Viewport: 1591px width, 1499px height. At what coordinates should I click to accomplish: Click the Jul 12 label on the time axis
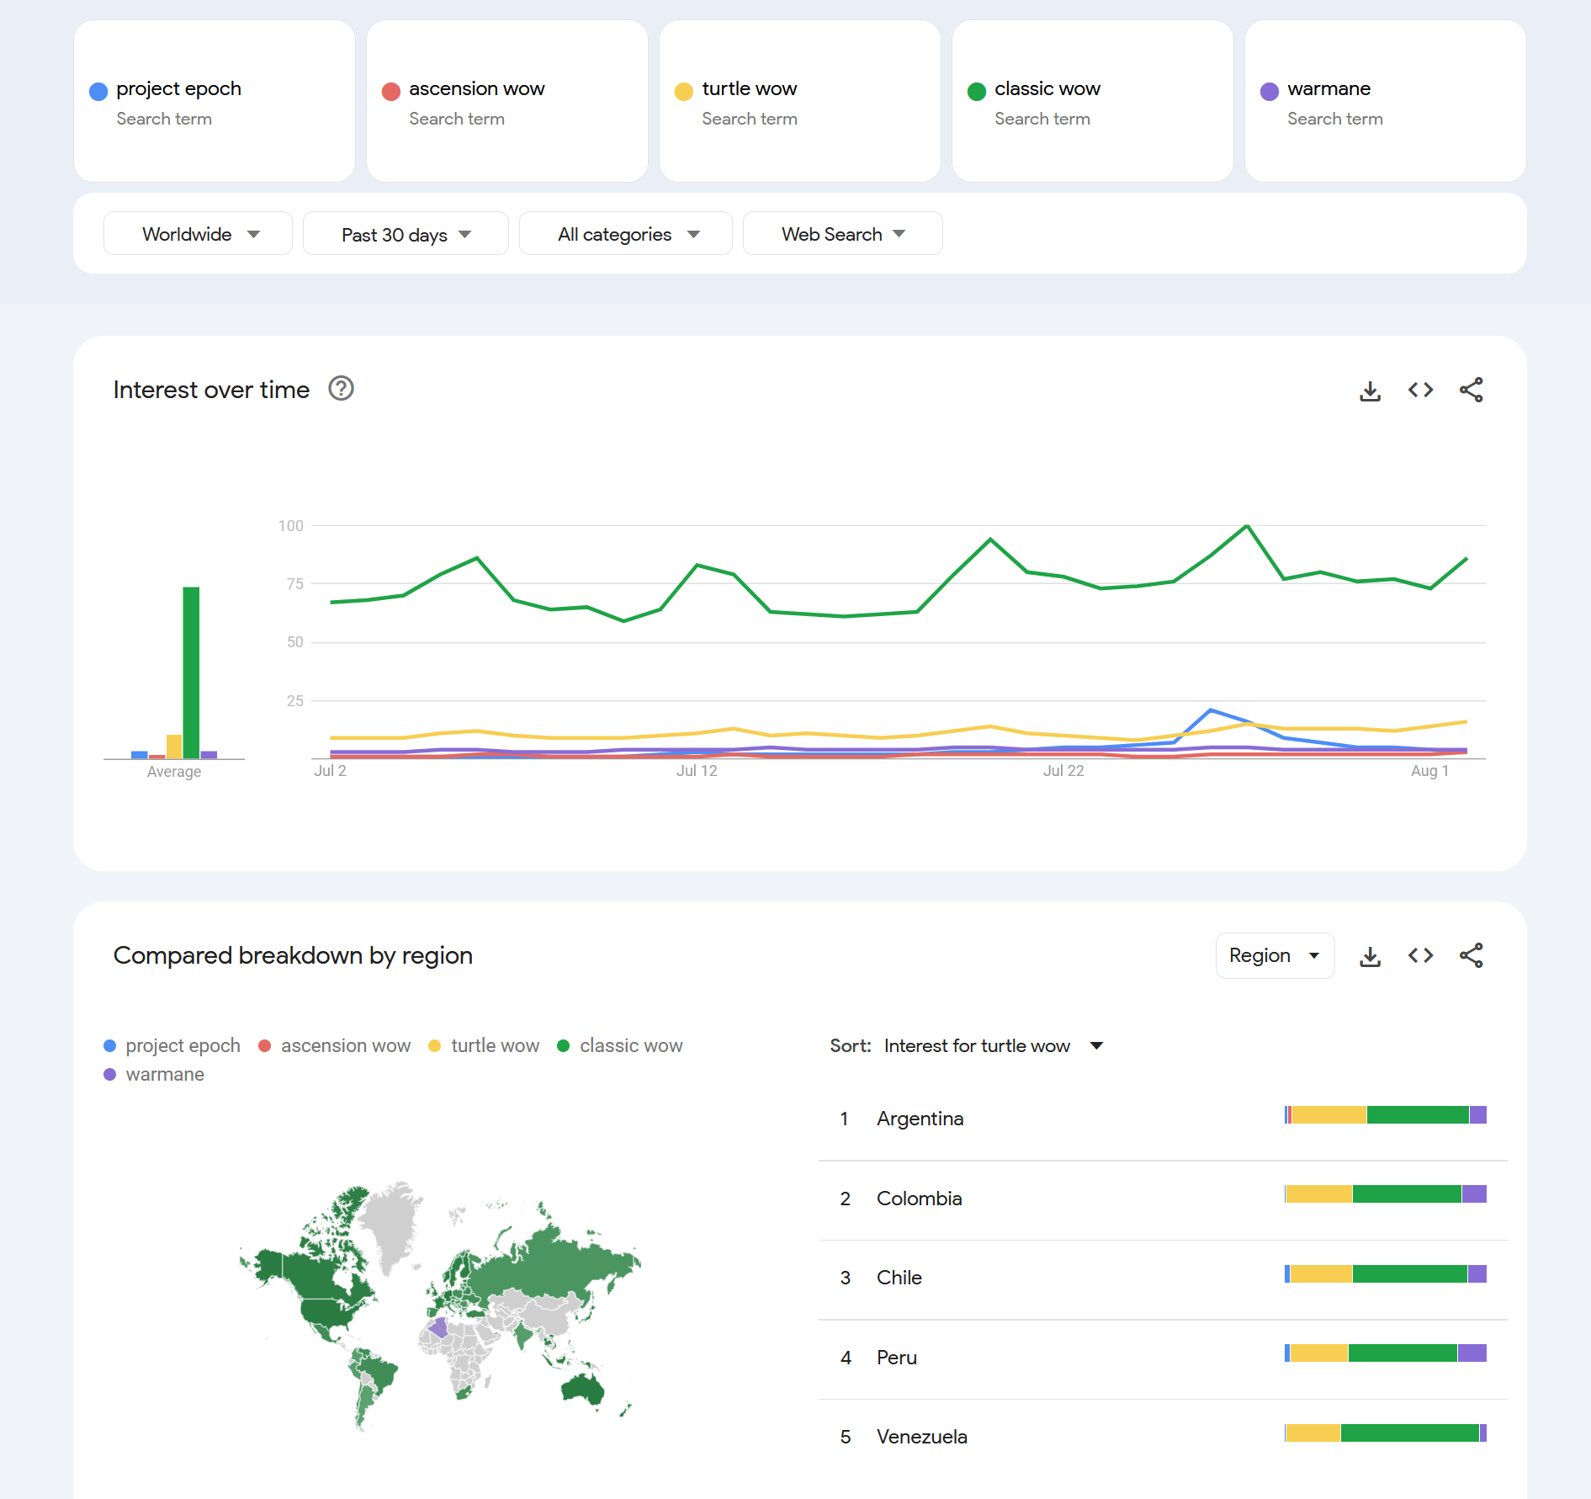(x=697, y=770)
